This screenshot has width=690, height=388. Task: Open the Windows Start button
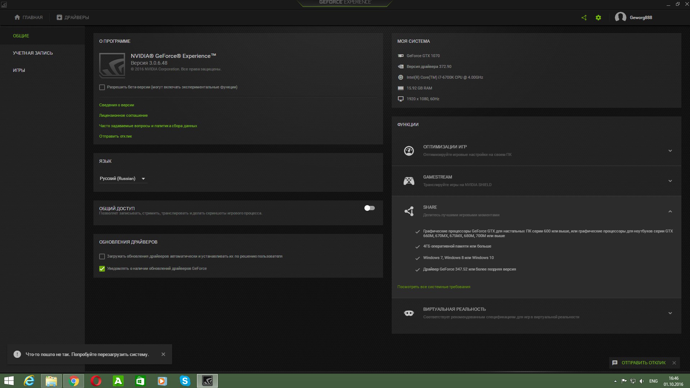click(9, 381)
